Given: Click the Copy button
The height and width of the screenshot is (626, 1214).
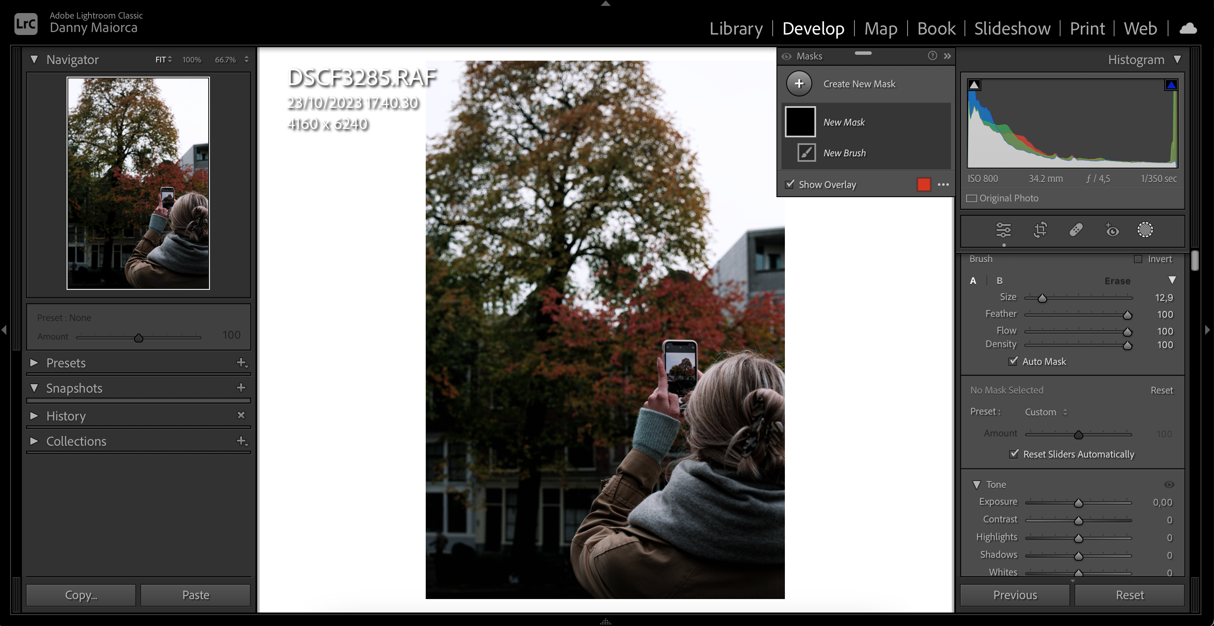Looking at the screenshot, I should (80, 595).
